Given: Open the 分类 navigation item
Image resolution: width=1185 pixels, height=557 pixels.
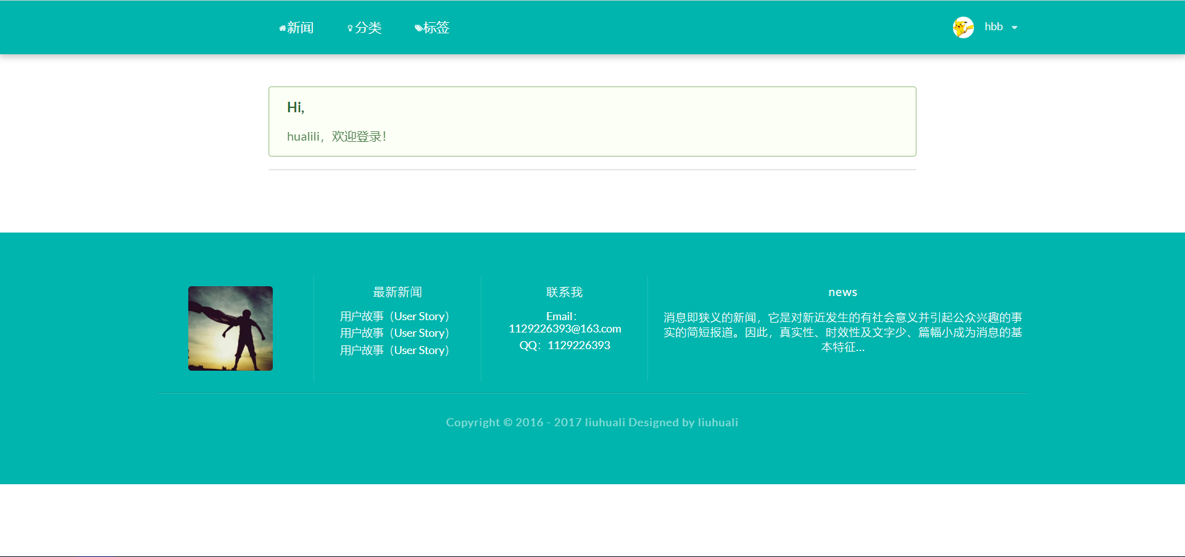Looking at the screenshot, I should (365, 28).
